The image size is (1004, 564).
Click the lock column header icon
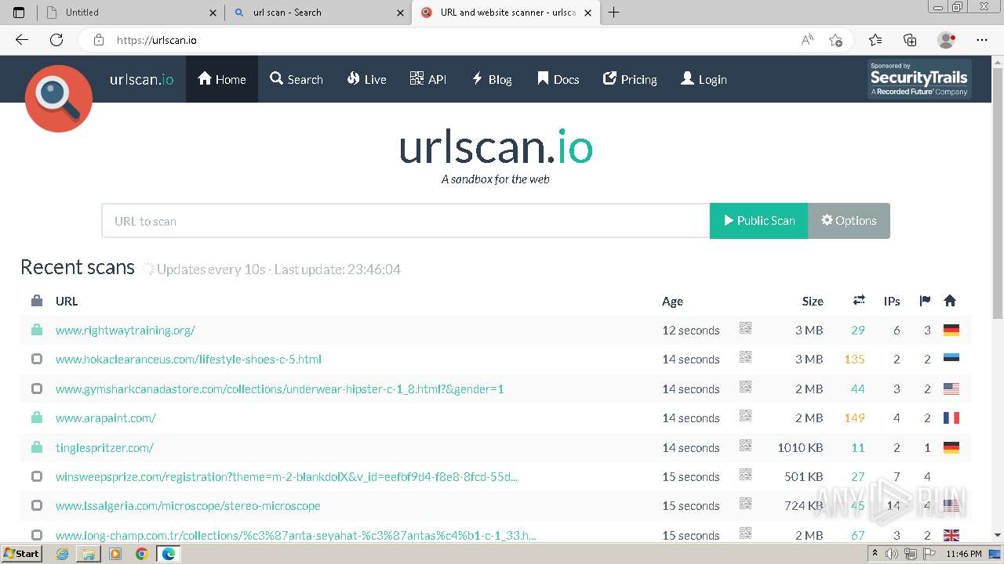pyautogui.click(x=37, y=300)
